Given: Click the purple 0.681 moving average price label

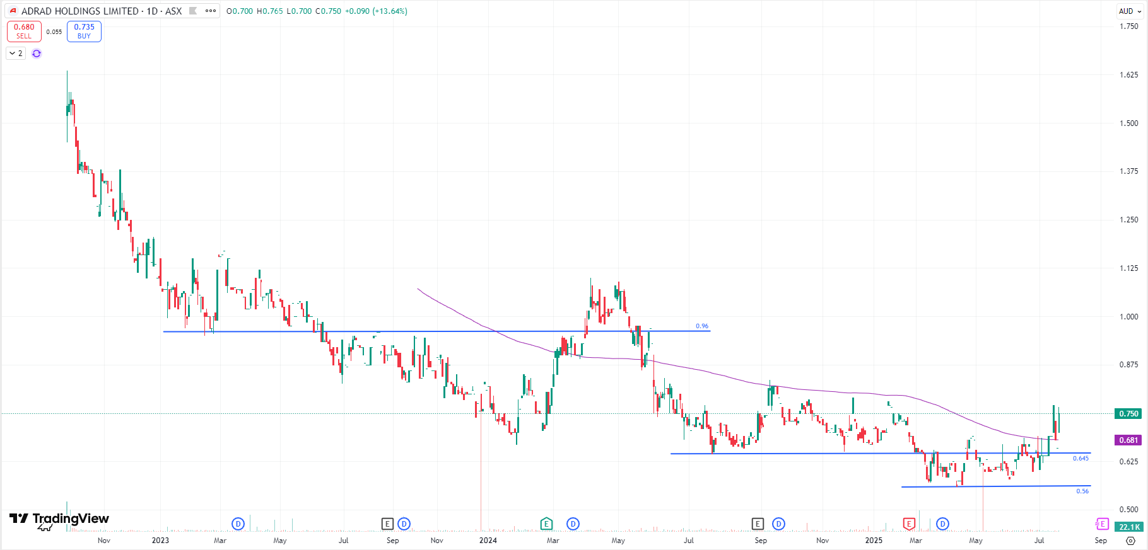Looking at the screenshot, I should tap(1128, 440).
